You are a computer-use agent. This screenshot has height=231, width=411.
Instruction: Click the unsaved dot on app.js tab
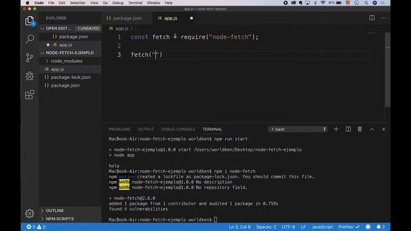tap(191, 18)
